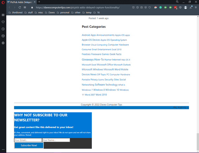Click the Scroll to Top link
This screenshot has width=199, height=153.
[181, 108]
